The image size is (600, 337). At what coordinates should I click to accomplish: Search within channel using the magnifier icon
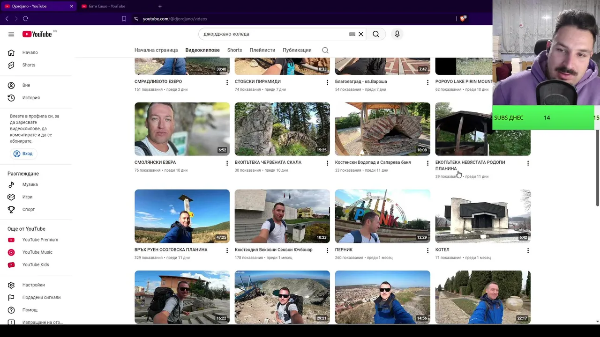(325, 50)
